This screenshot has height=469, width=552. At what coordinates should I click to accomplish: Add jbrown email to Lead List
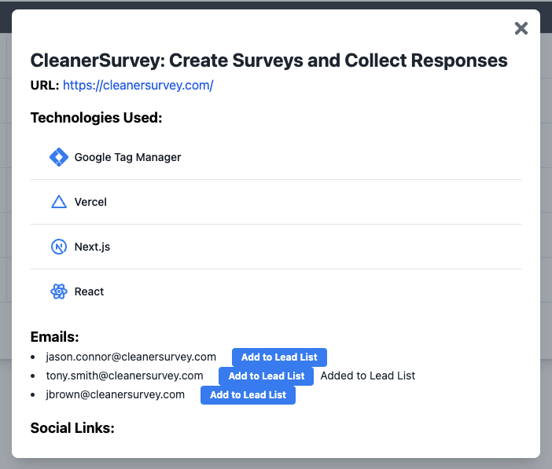pos(248,395)
